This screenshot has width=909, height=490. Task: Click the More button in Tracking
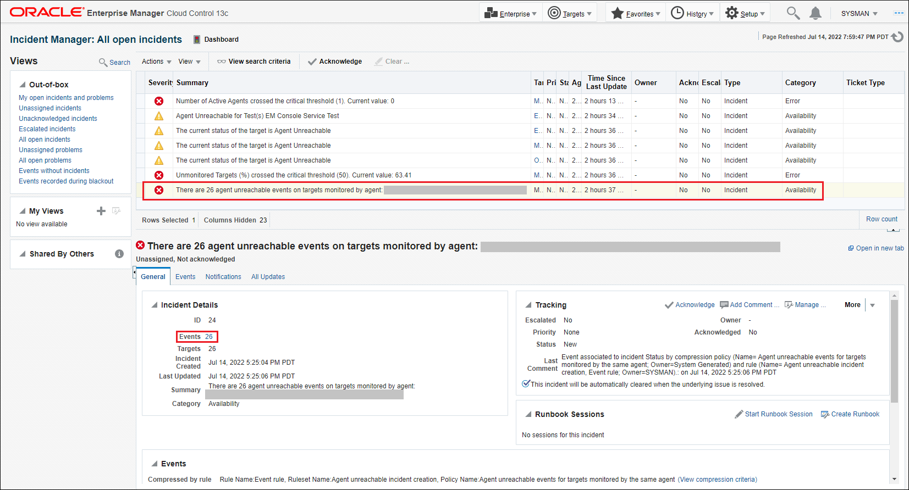tap(852, 305)
